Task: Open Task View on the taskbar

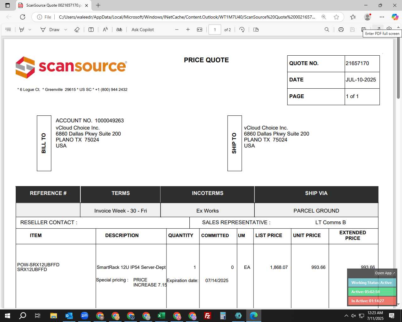Action: 38,316
